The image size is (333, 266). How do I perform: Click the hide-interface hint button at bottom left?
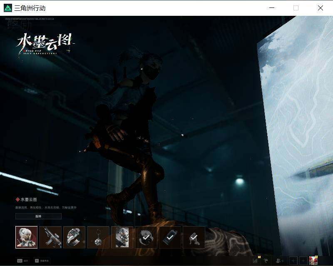click(42, 261)
